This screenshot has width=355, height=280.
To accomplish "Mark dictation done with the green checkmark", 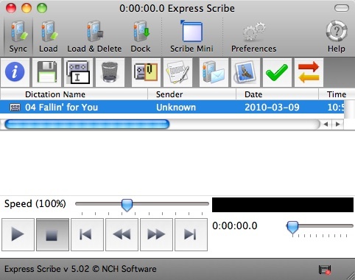I will (x=277, y=72).
